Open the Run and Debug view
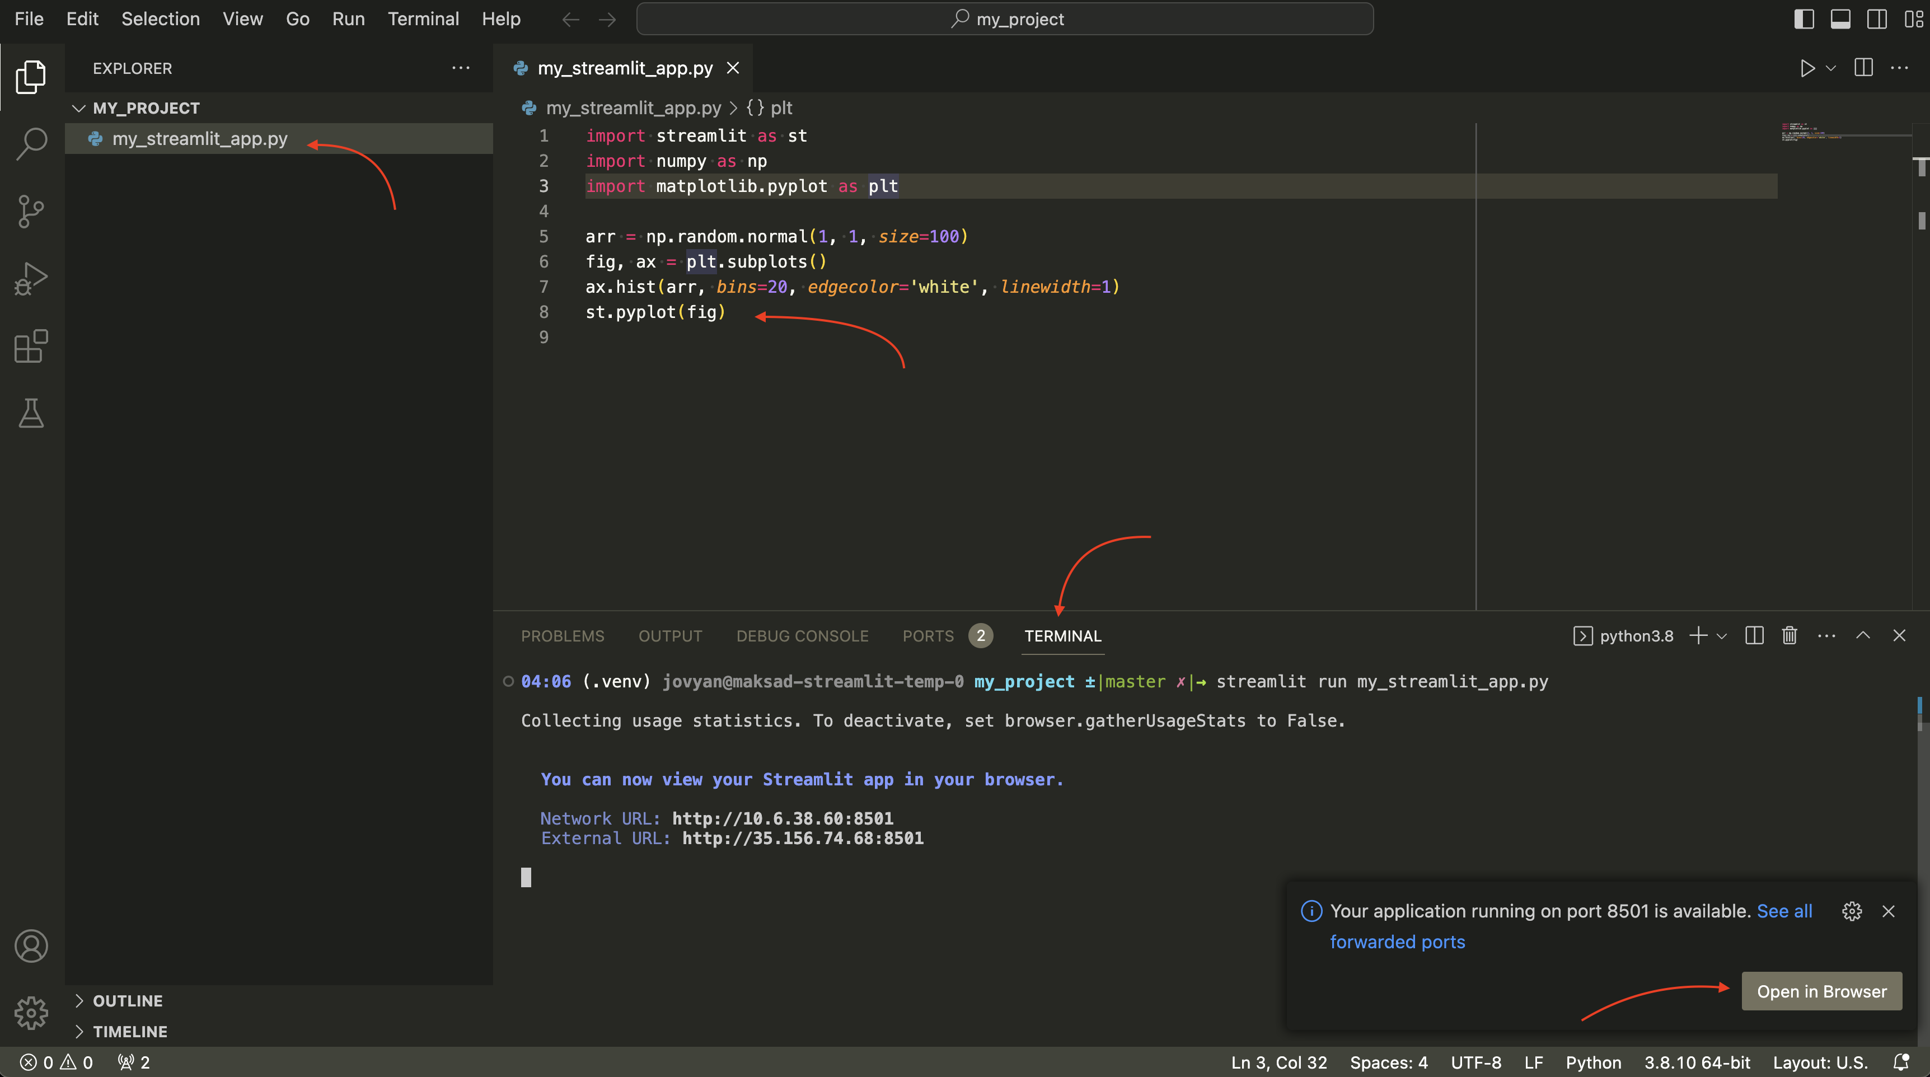This screenshot has height=1077, width=1930. (x=31, y=279)
